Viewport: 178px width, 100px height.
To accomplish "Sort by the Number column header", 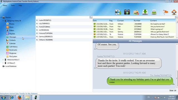I will pos(137,21).
